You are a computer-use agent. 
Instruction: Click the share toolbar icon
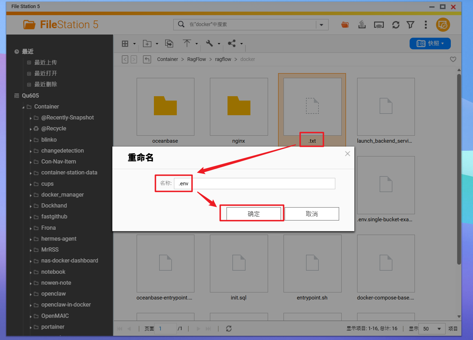click(232, 43)
